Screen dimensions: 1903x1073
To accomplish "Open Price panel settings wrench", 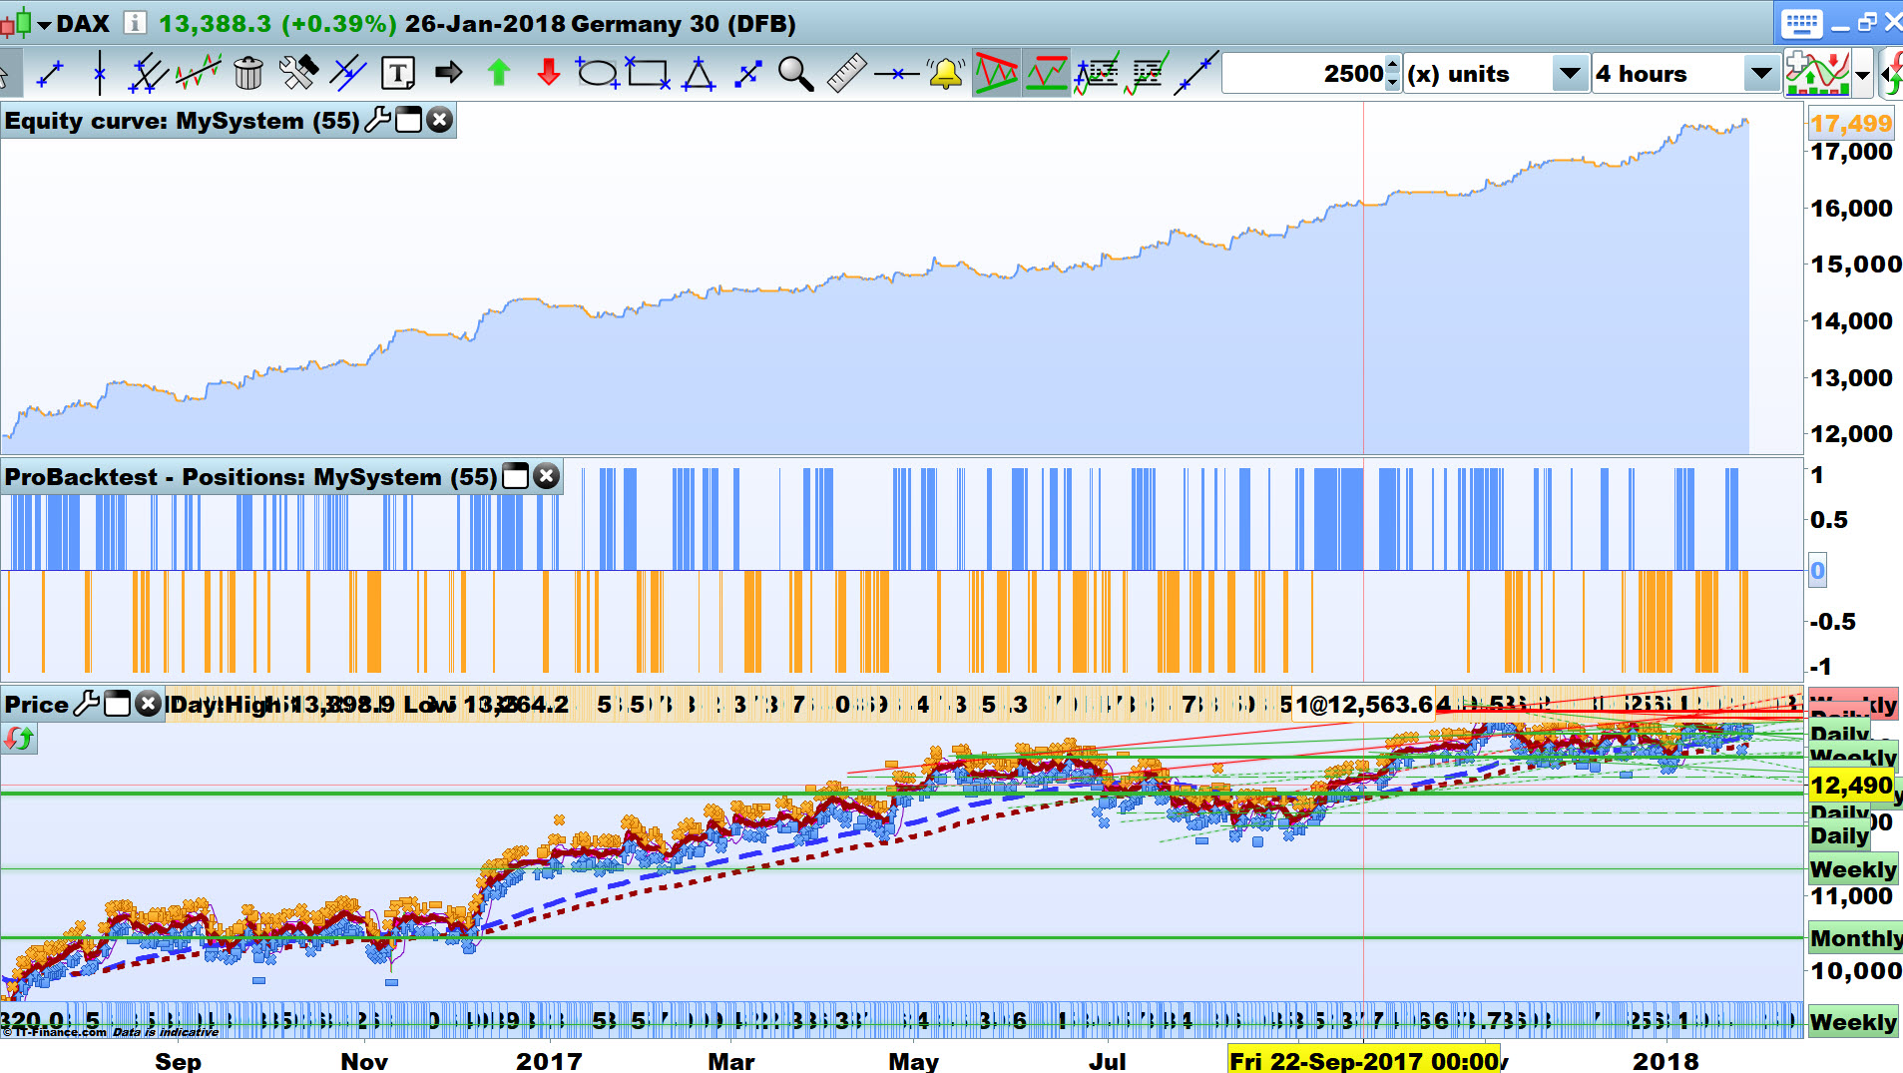I will pos(86,704).
